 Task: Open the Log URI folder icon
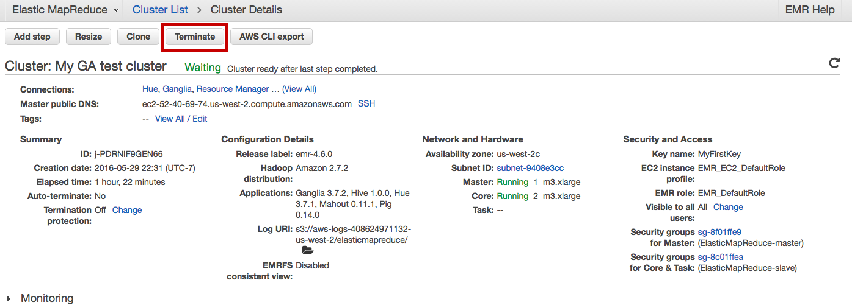[307, 250]
